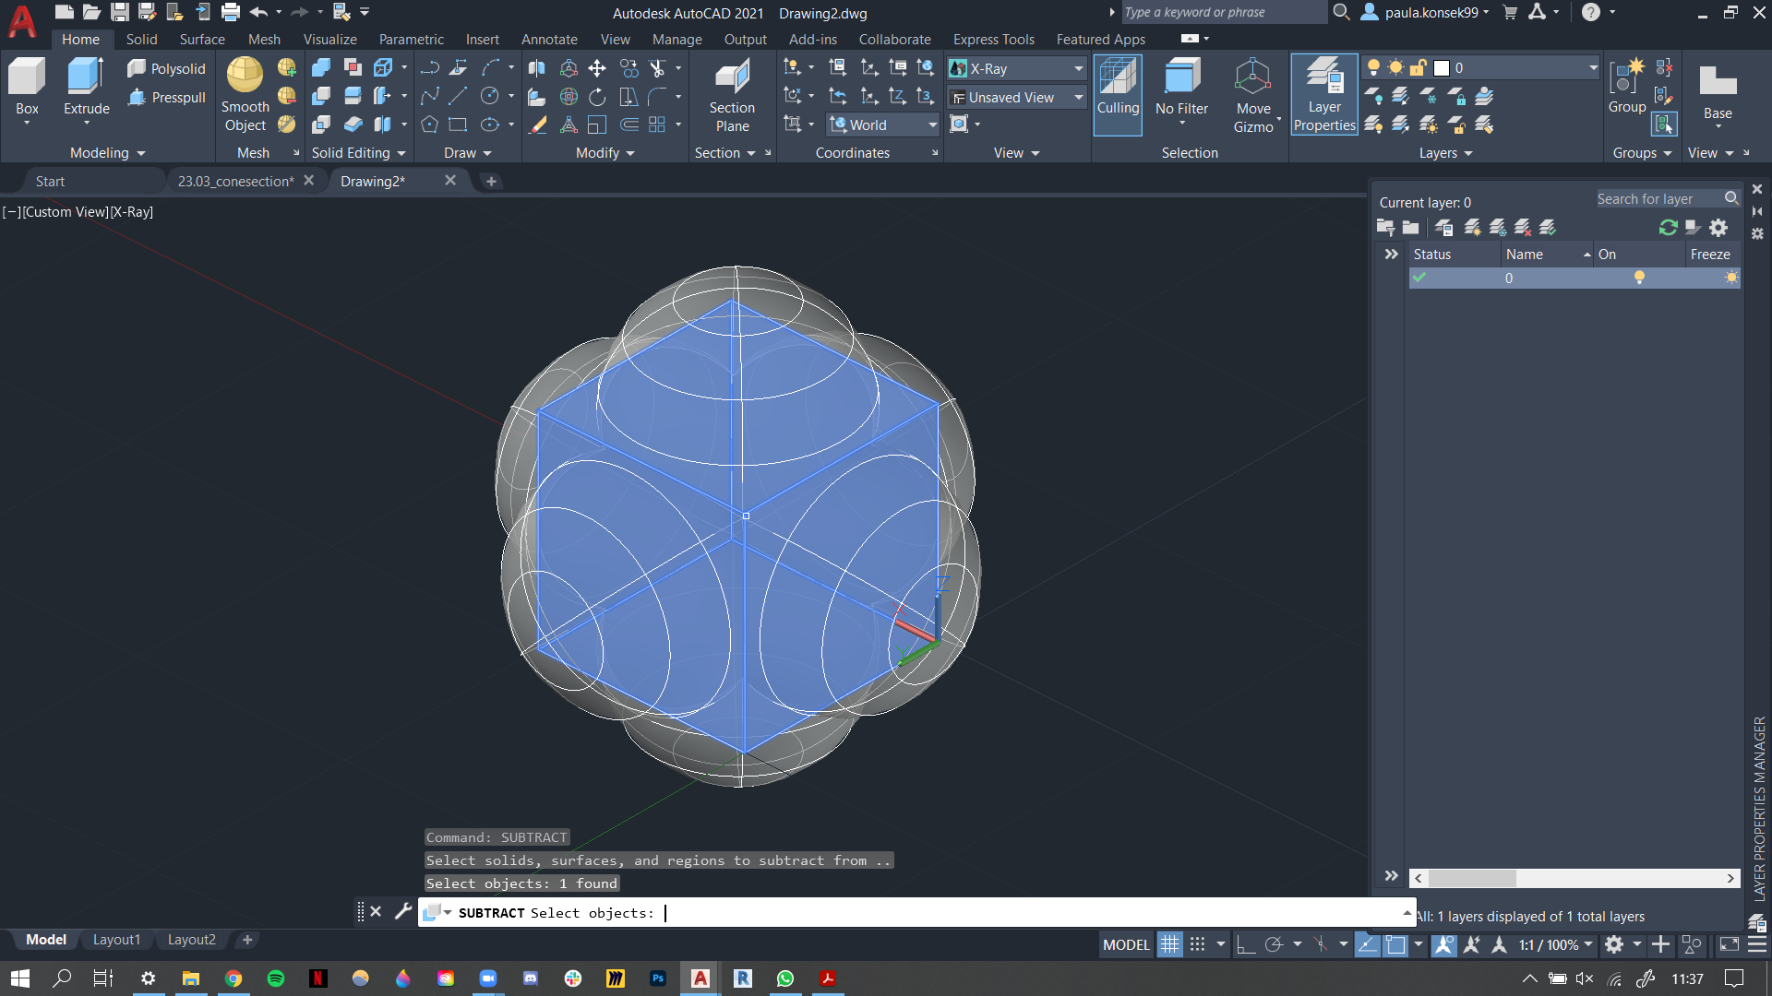Click the Solid ribbon tab
The width and height of the screenshot is (1772, 996).
[x=140, y=39]
